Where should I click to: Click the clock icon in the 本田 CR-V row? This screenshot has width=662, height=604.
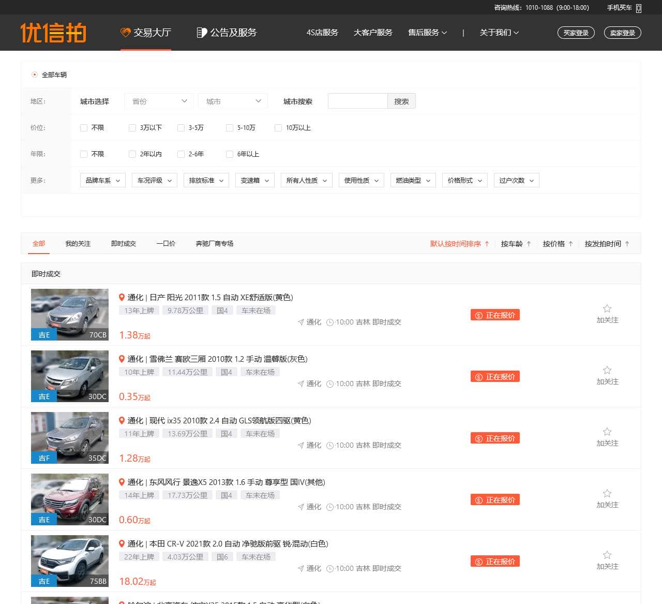(x=330, y=568)
